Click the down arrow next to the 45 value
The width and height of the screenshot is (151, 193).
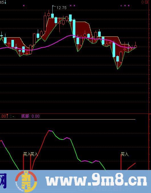tap(5, 2)
